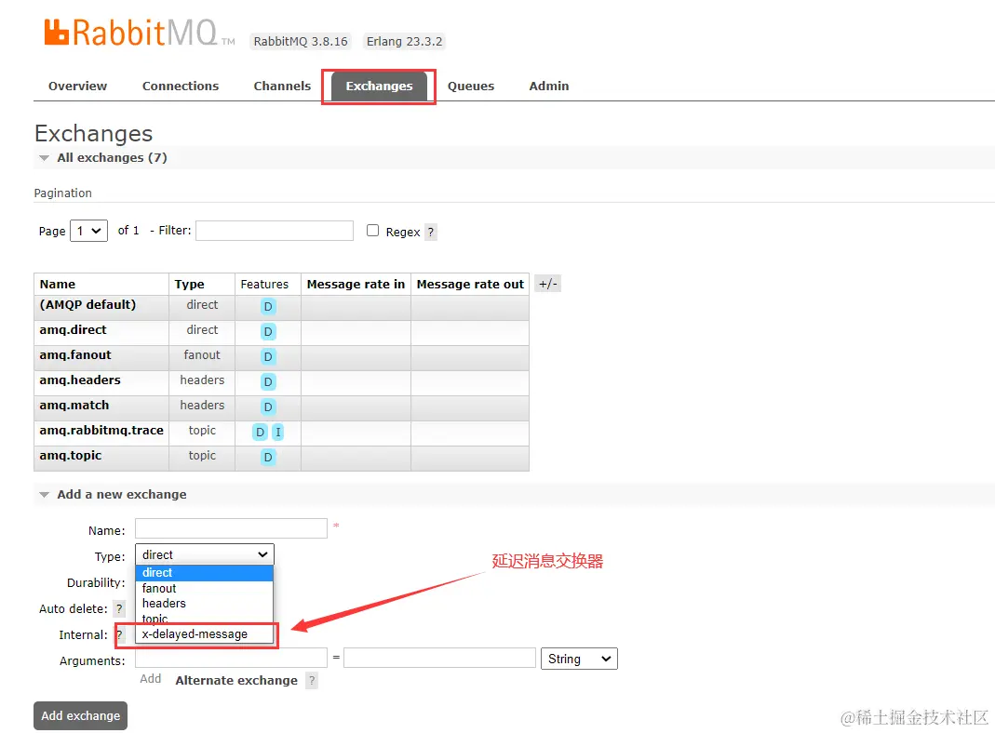Go to the Admin tab
The width and height of the screenshot is (995, 733).
[x=549, y=86]
